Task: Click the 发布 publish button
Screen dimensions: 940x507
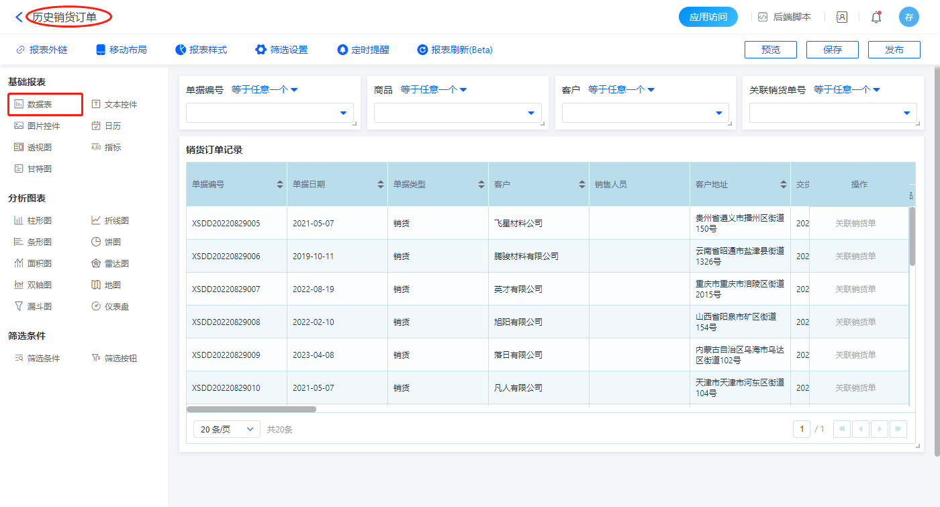Action: click(x=894, y=50)
